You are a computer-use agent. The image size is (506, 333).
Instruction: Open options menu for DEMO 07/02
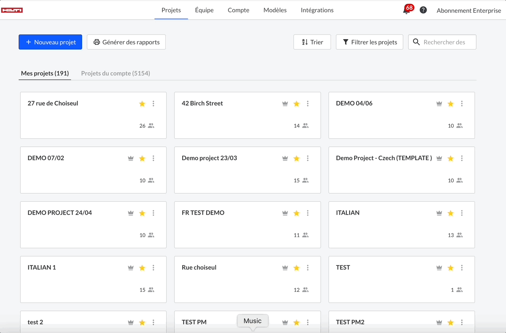(x=153, y=158)
